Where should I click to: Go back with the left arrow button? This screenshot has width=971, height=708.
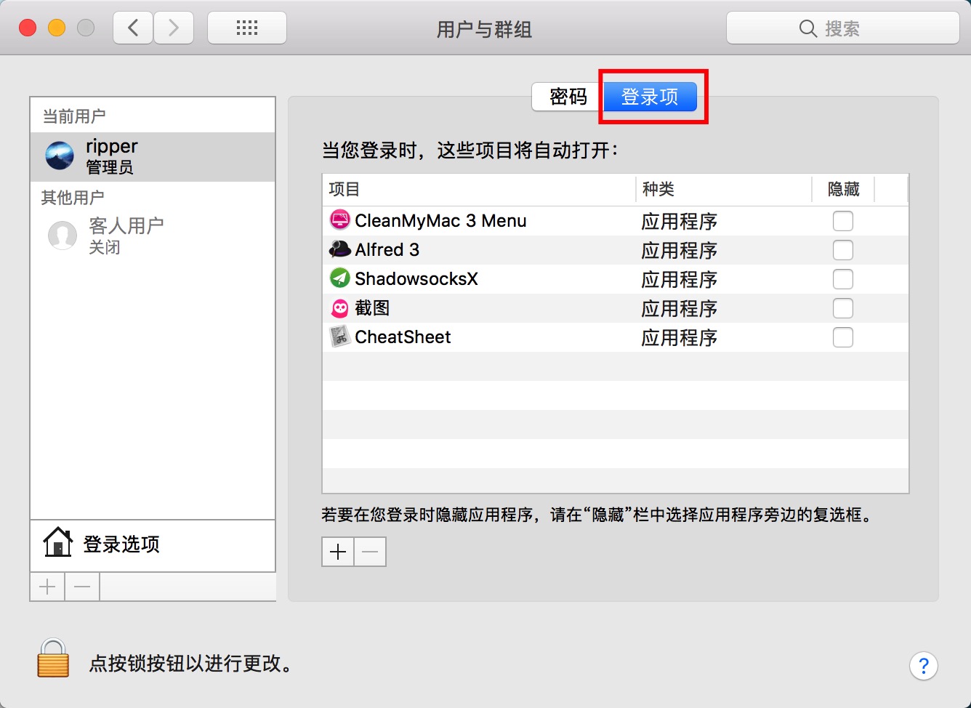click(x=133, y=28)
